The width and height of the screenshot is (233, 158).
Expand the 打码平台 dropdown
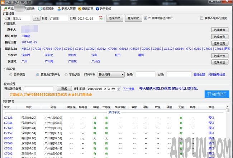tap(120, 75)
